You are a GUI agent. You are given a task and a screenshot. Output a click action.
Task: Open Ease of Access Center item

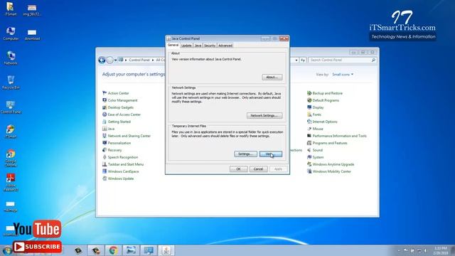[122, 114]
